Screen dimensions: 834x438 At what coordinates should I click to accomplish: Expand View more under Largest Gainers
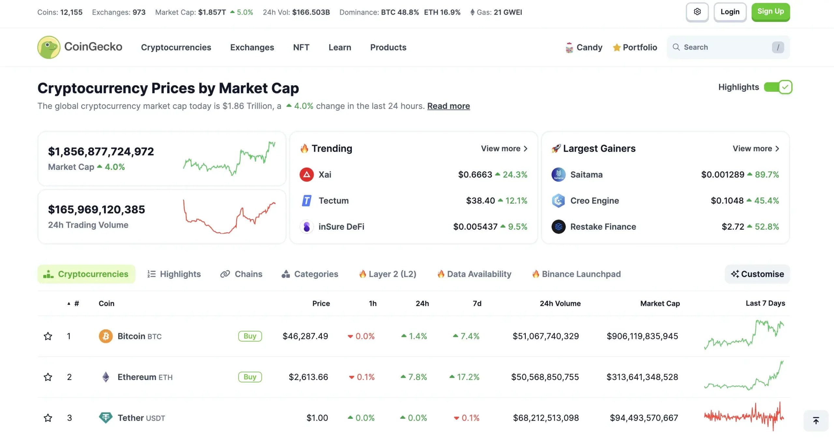pyautogui.click(x=755, y=148)
